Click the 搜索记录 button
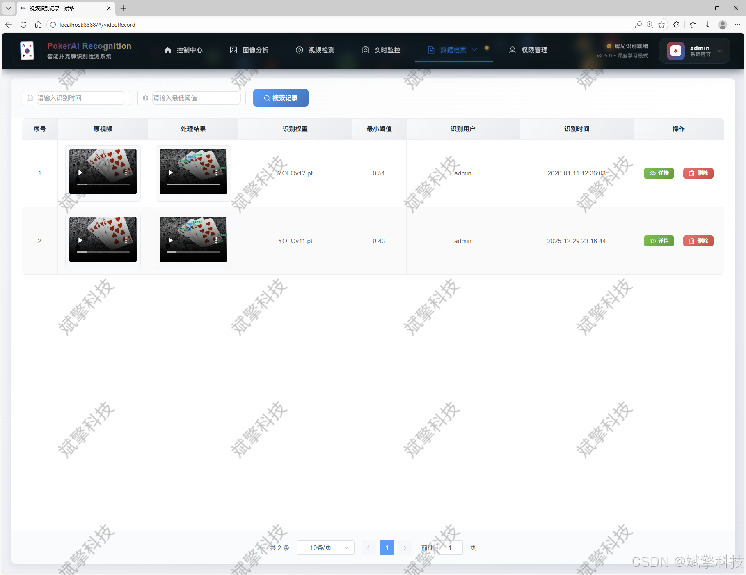 (x=281, y=98)
